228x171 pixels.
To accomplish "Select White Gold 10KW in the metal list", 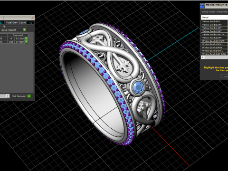I will click(214, 47).
